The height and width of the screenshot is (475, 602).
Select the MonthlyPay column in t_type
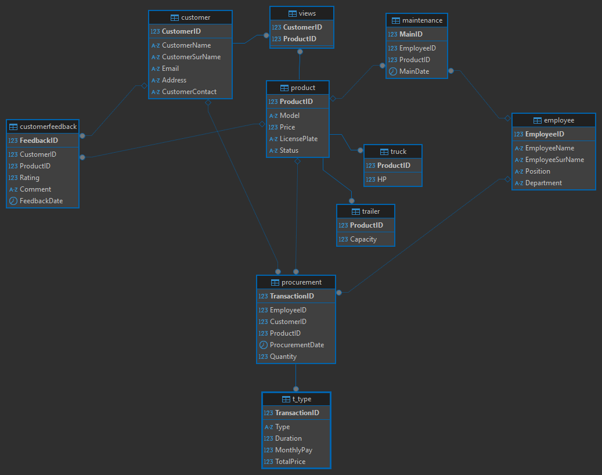[x=294, y=450]
